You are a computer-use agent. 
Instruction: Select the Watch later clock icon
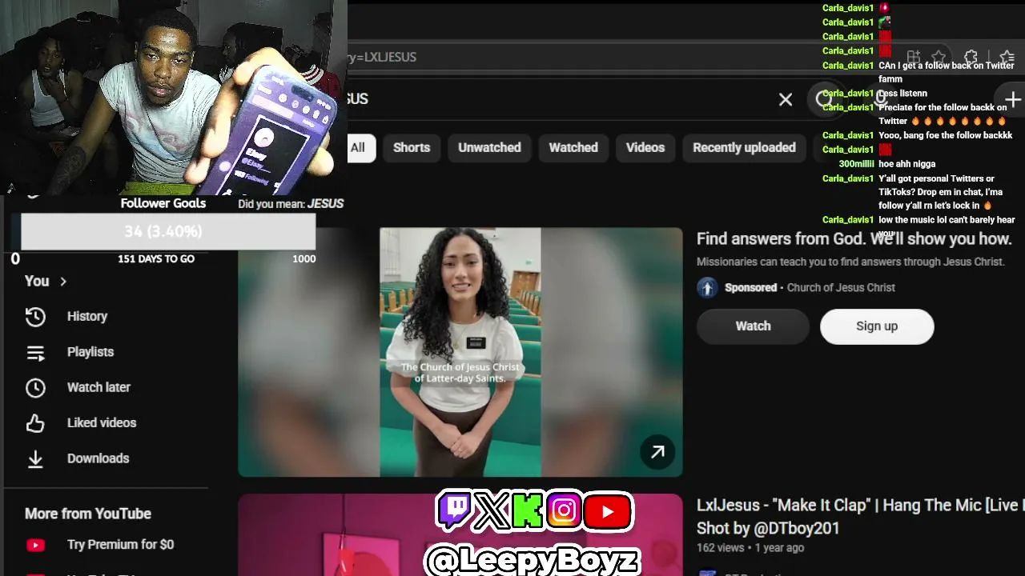coord(35,387)
